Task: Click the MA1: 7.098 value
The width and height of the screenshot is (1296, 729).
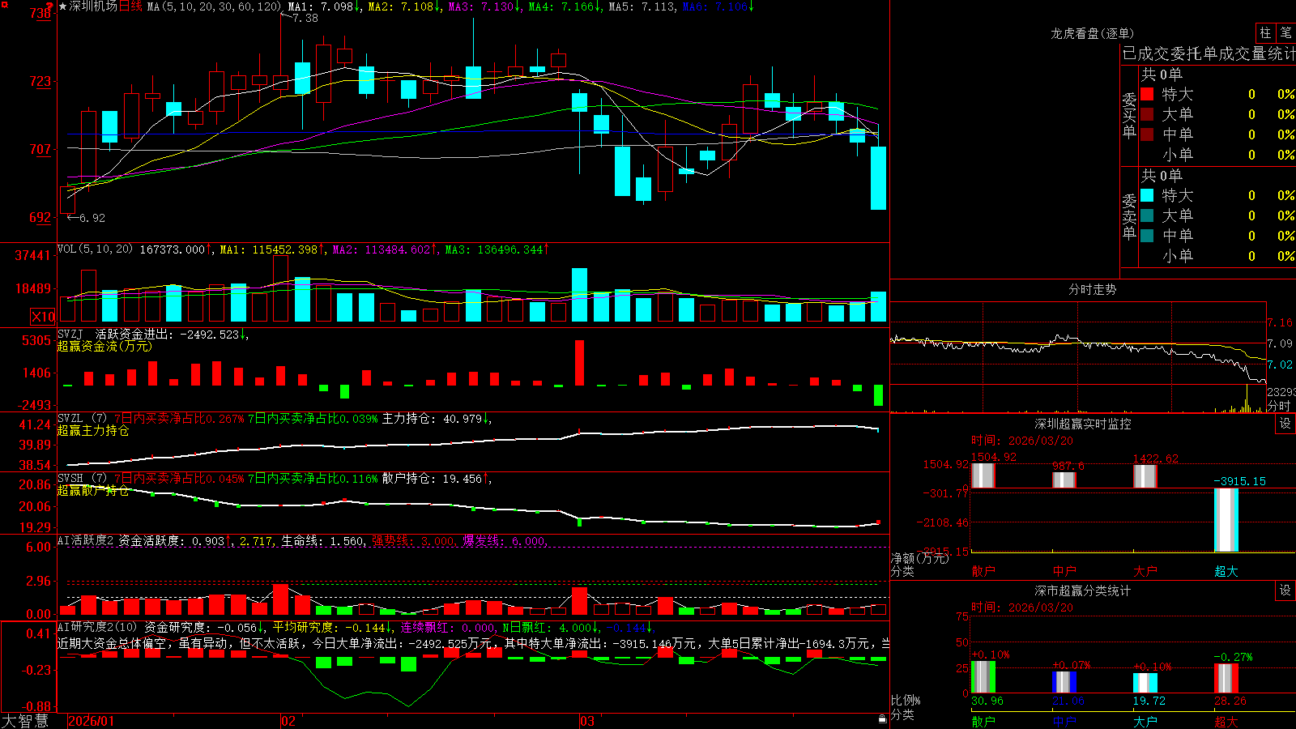Action: click(x=321, y=6)
